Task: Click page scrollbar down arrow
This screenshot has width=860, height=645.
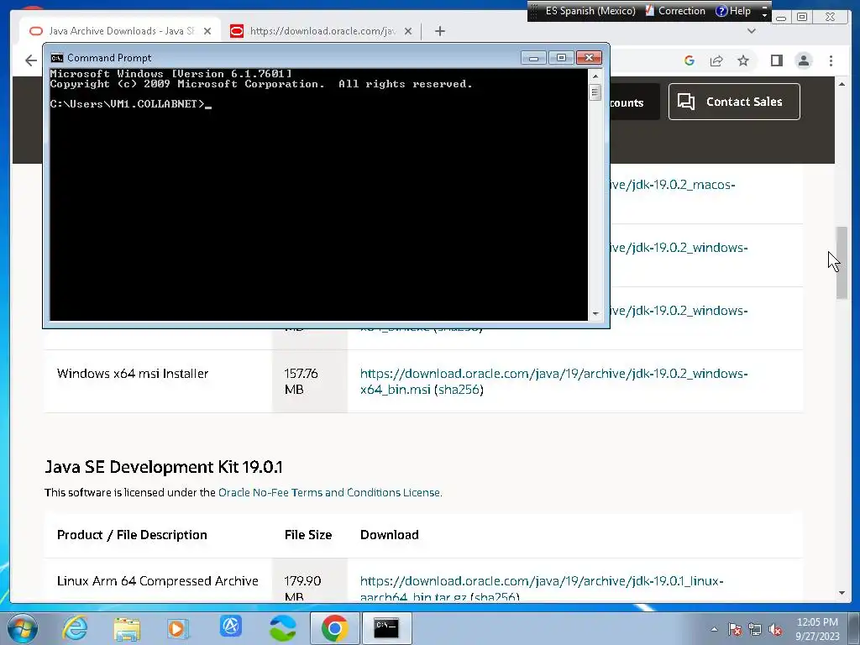Action: click(842, 593)
